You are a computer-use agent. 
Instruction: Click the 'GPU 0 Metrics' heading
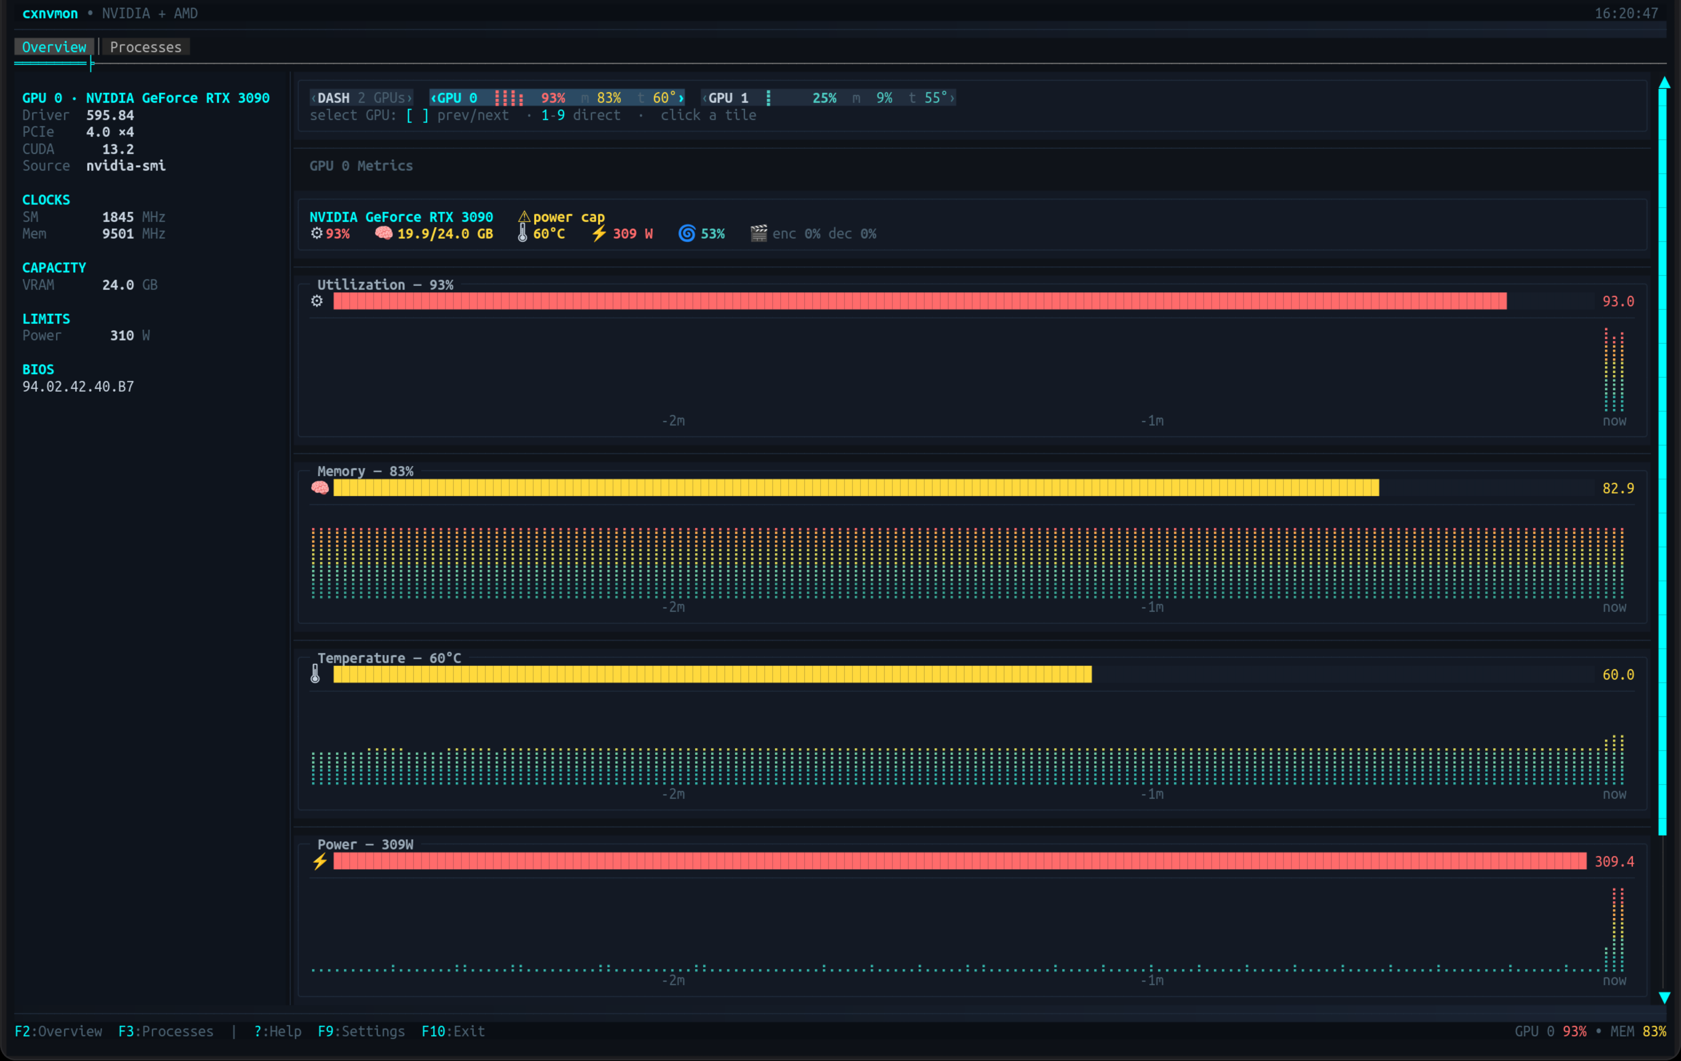361,166
